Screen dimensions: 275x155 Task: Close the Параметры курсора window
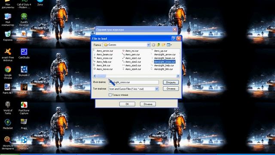[x=174, y=30]
